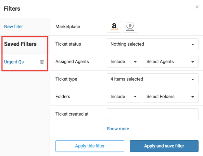Click the Ticket created at field
Screen dimensions: 203x156
(x=153, y=114)
